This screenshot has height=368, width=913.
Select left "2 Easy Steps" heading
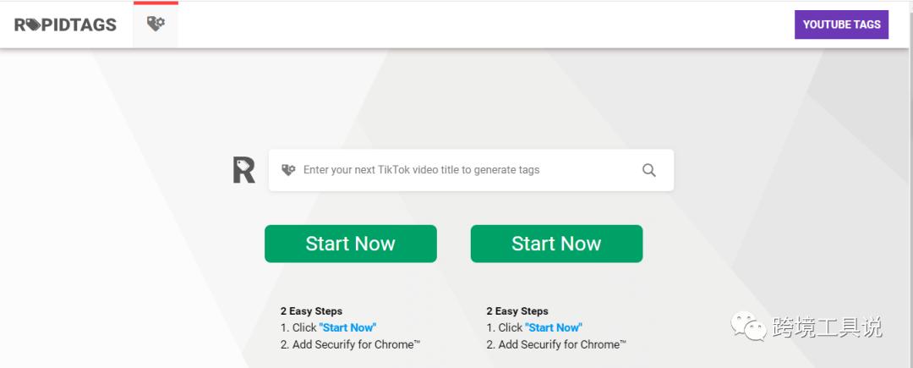click(311, 311)
